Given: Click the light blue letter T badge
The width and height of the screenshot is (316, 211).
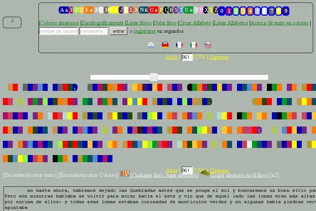Looking at the screenshot, I should point(181,10).
